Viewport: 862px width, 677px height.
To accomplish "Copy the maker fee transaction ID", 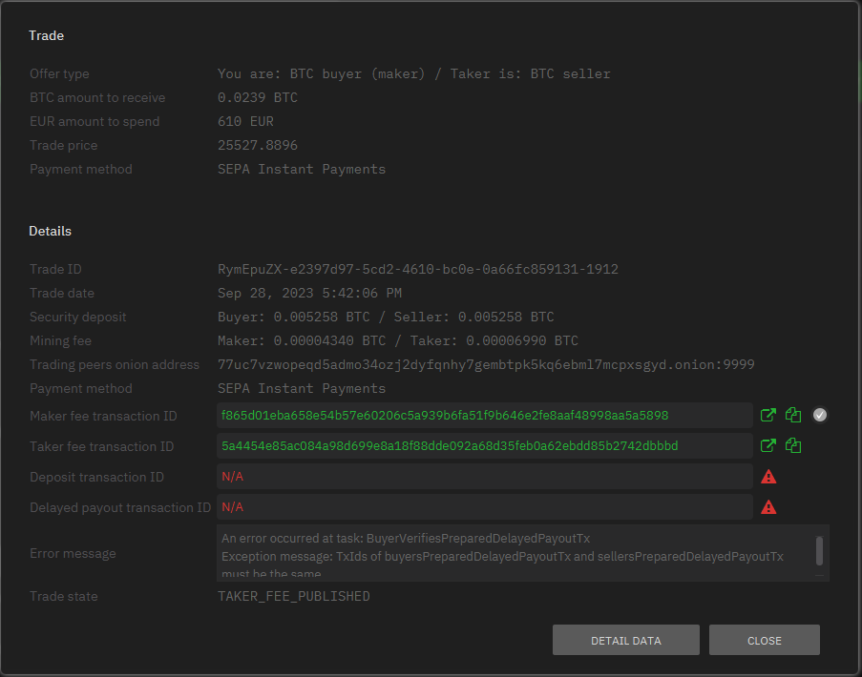I will (x=793, y=415).
